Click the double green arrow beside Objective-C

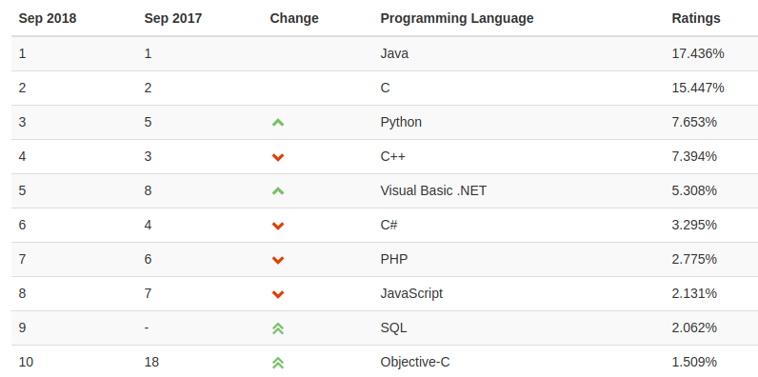[278, 363]
